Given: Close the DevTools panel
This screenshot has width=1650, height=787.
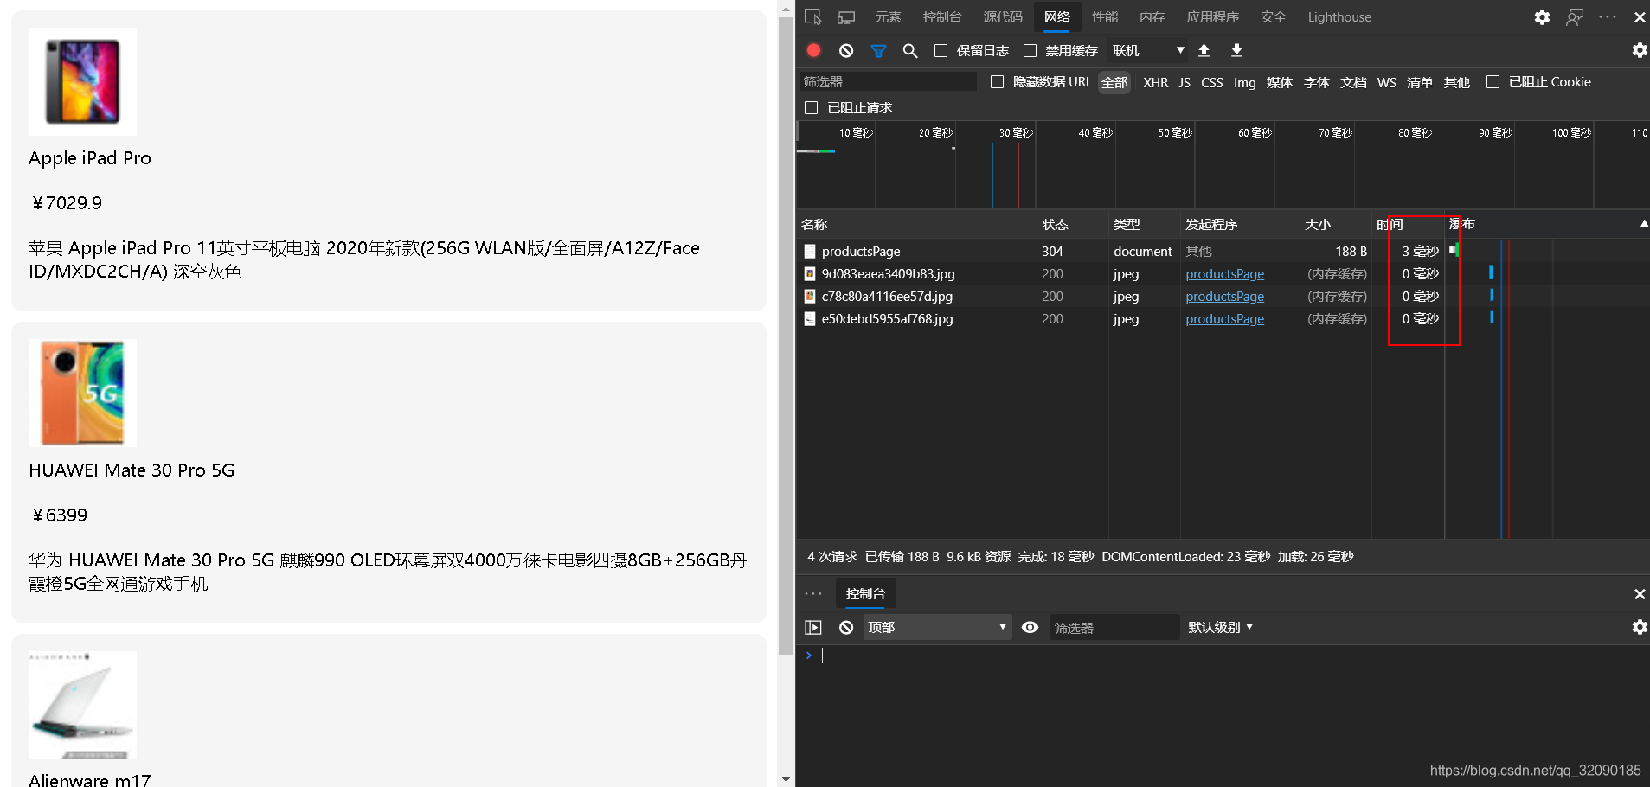Looking at the screenshot, I should click(1640, 17).
